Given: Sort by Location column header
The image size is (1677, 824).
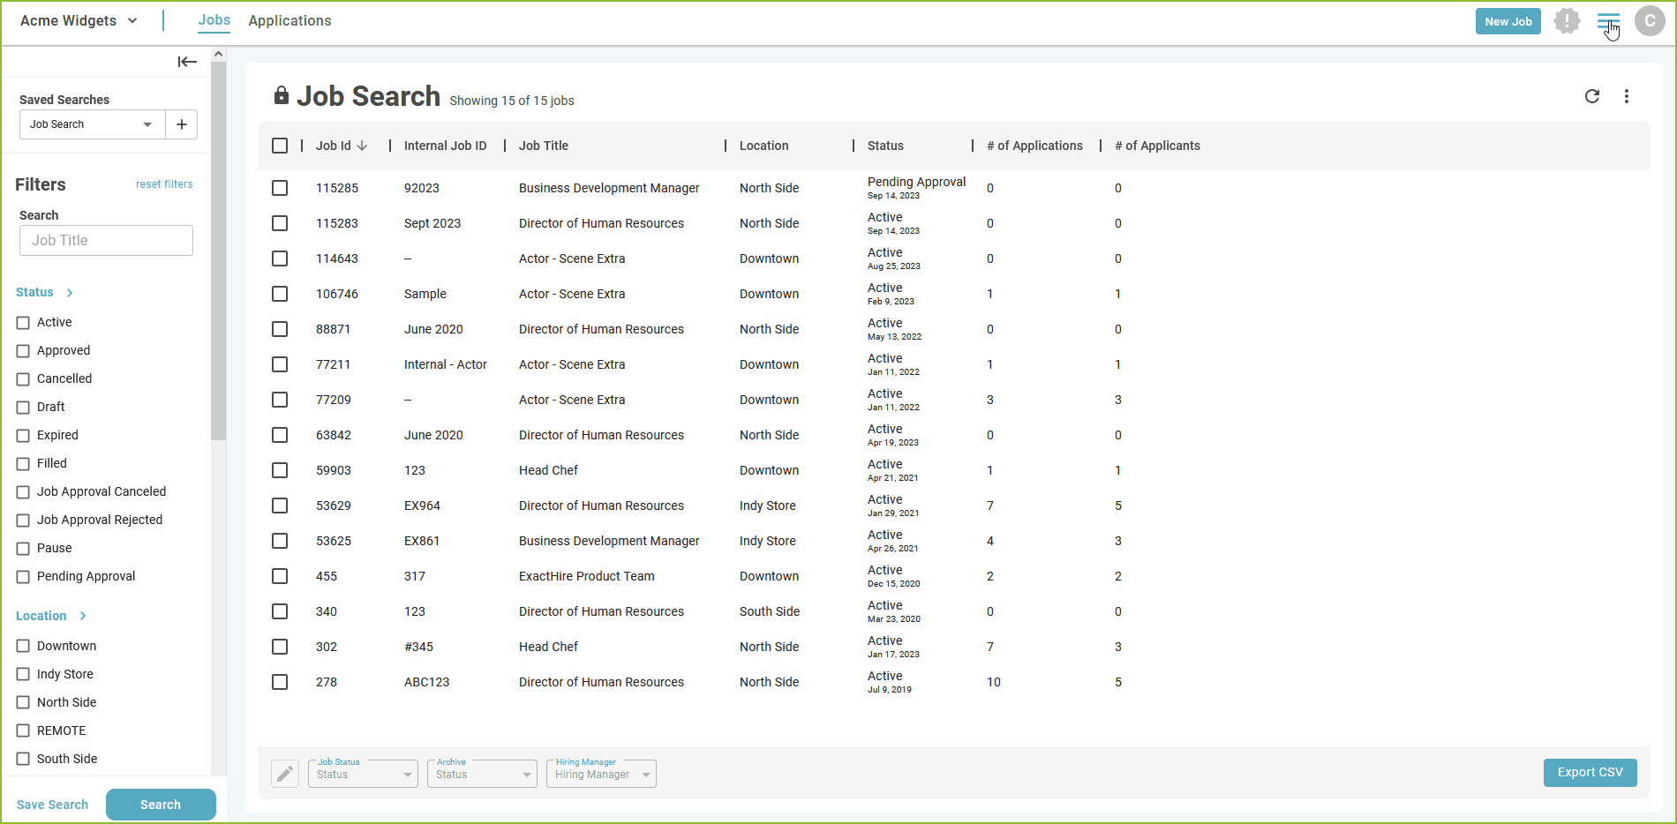Looking at the screenshot, I should click(x=763, y=146).
